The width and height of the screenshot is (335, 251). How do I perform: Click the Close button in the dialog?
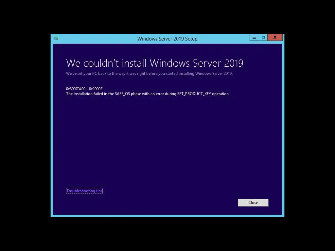(x=253, y=203)
